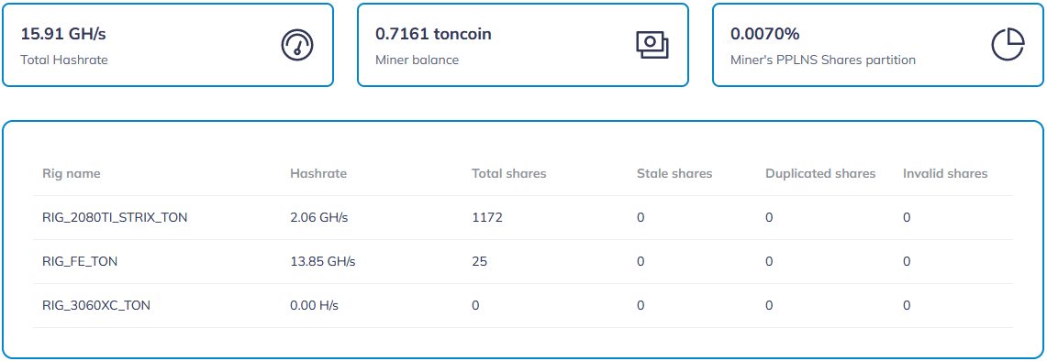Screen dimensions: 1047x361
Task: Select the 0.7161 toncoin balance value
Action: pos(433,33)
